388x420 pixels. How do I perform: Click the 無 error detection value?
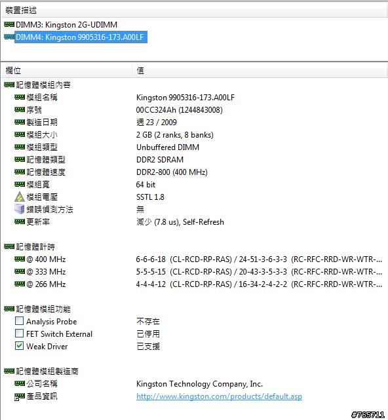pyautogui.click(x=140, y=209)
